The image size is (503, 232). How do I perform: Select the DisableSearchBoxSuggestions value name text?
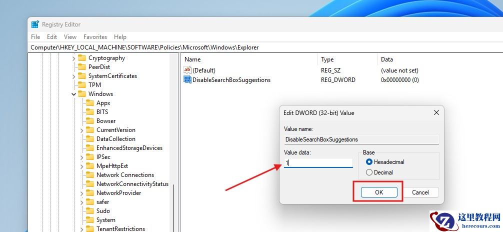(231, 80)
